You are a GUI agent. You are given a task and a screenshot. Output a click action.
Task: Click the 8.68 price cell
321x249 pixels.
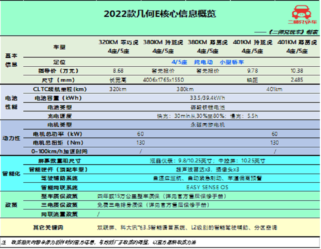click(x=118, y=71)
